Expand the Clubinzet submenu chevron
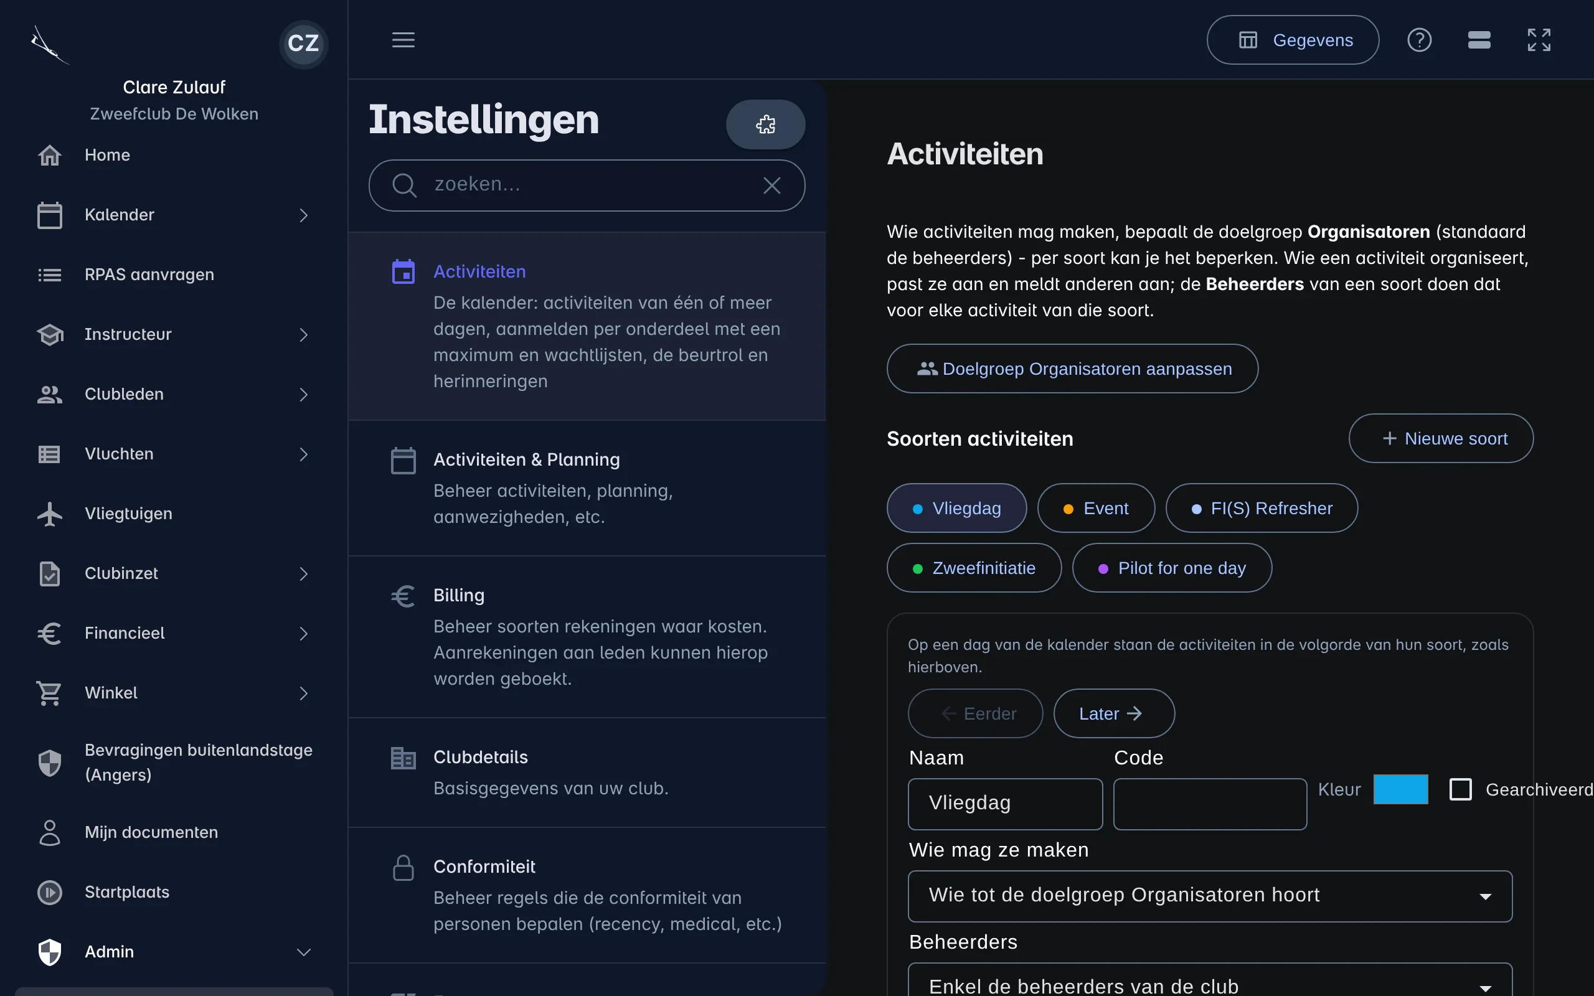The height and width of the screenshot is (996, 1594). click(x=303, y=574)
